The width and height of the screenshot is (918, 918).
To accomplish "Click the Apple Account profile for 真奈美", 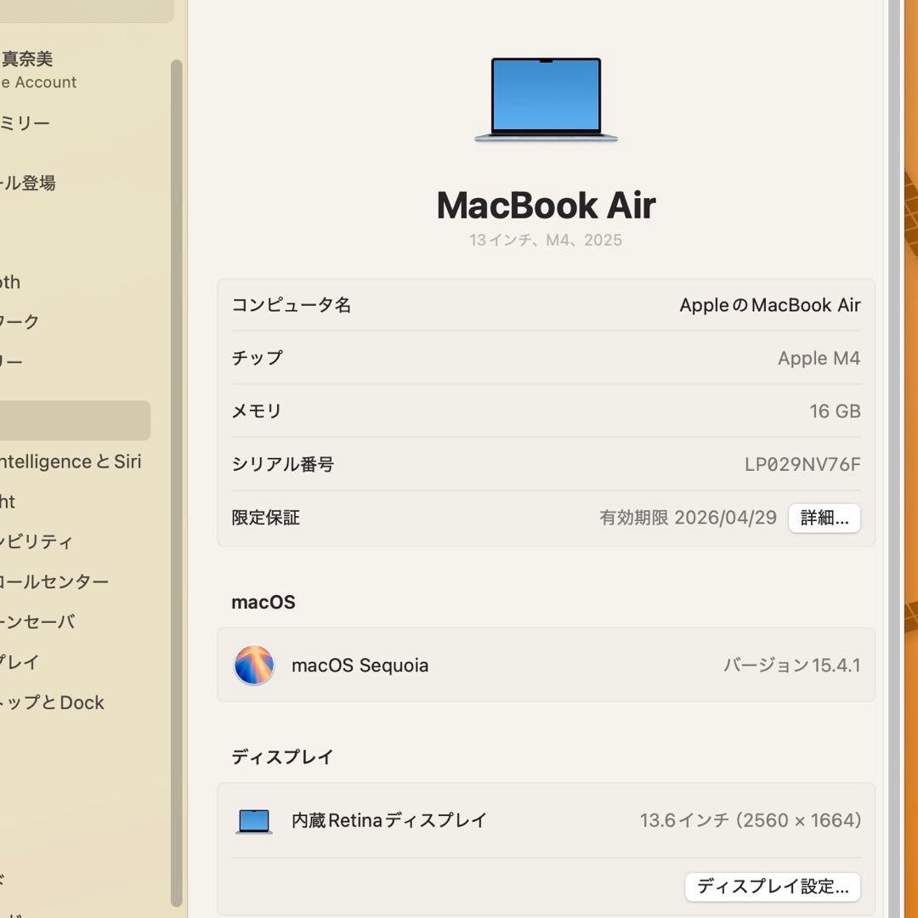I will [x=51, y=68].
